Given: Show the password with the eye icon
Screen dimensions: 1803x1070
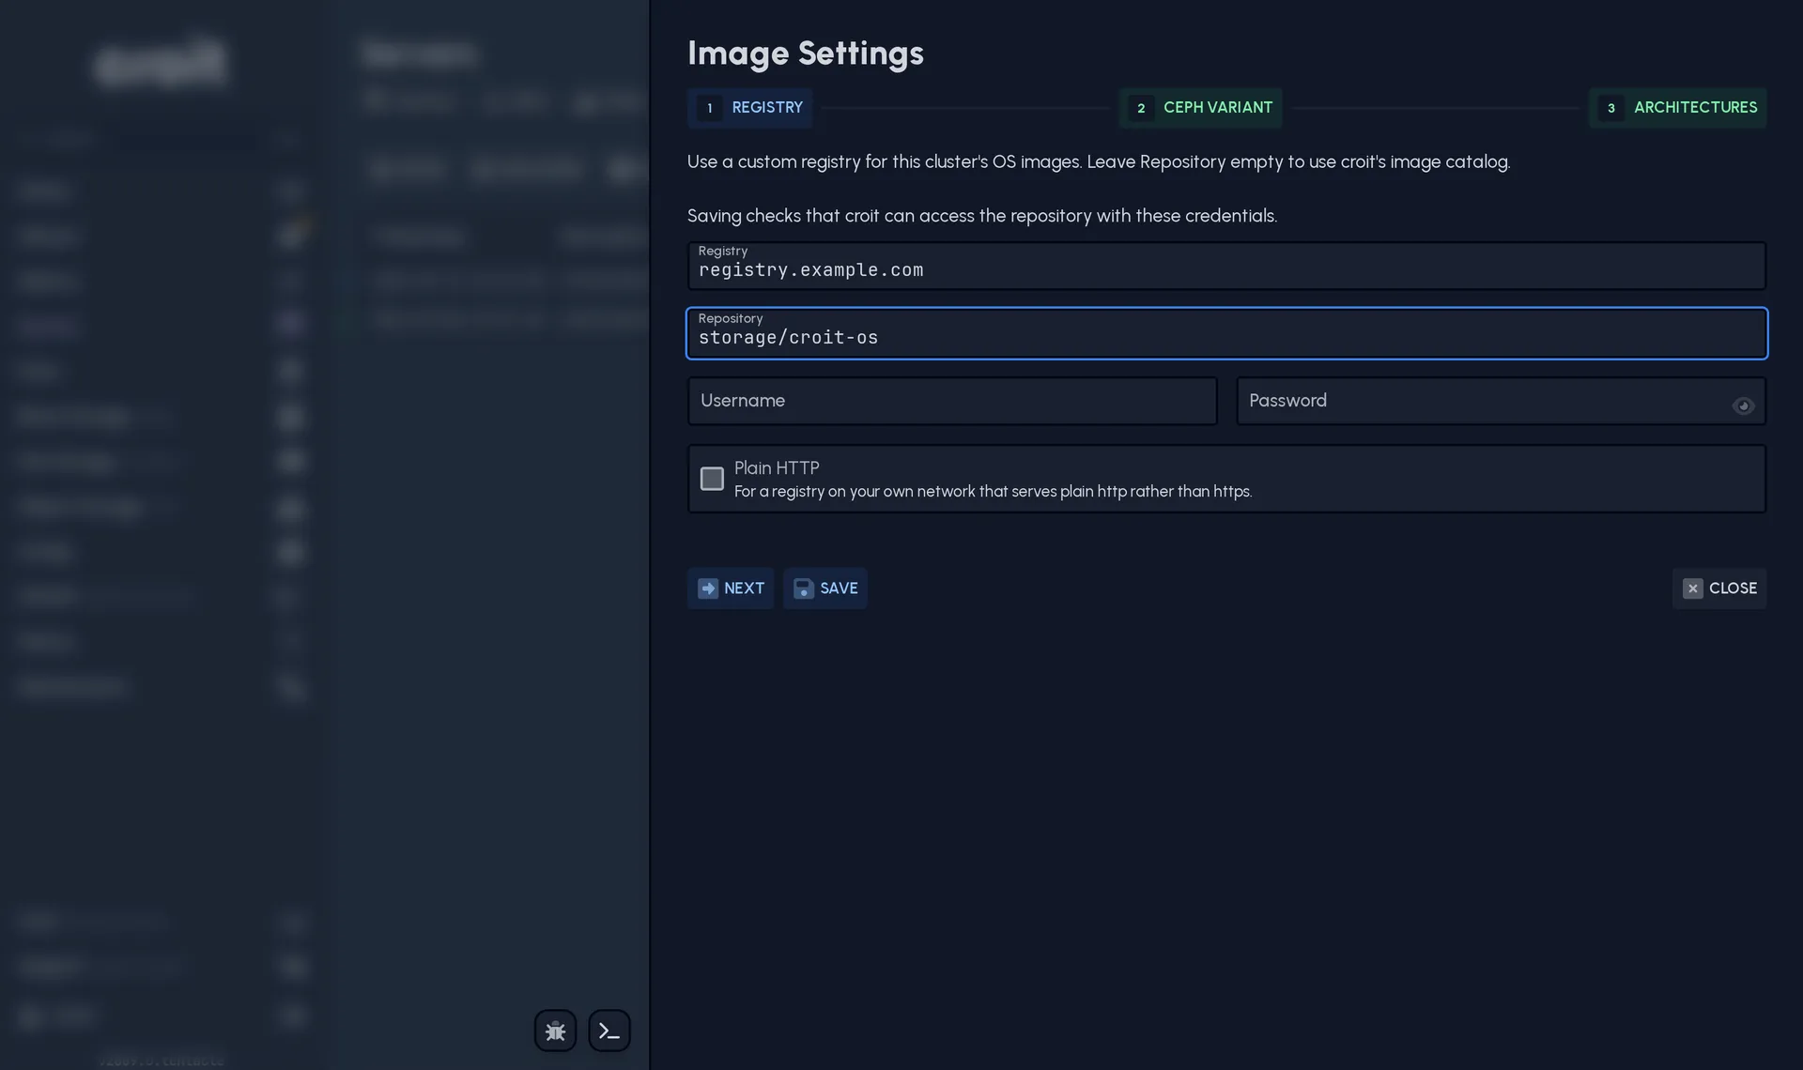Looking at the screenshot, I should [1743, 405].
